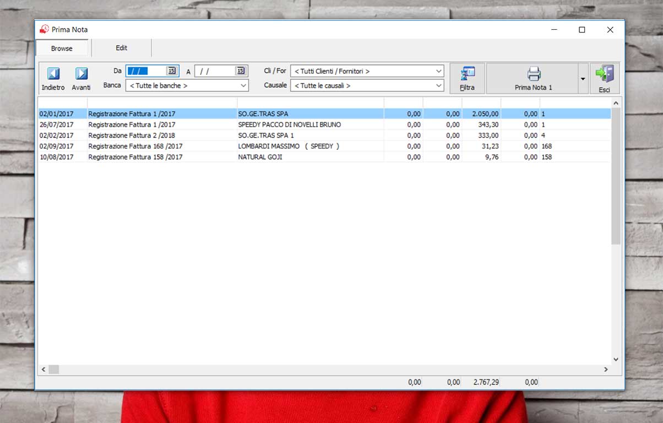Select the SPEEDY PACCO DI NOVELLI BRUNO row

(324, 124)
